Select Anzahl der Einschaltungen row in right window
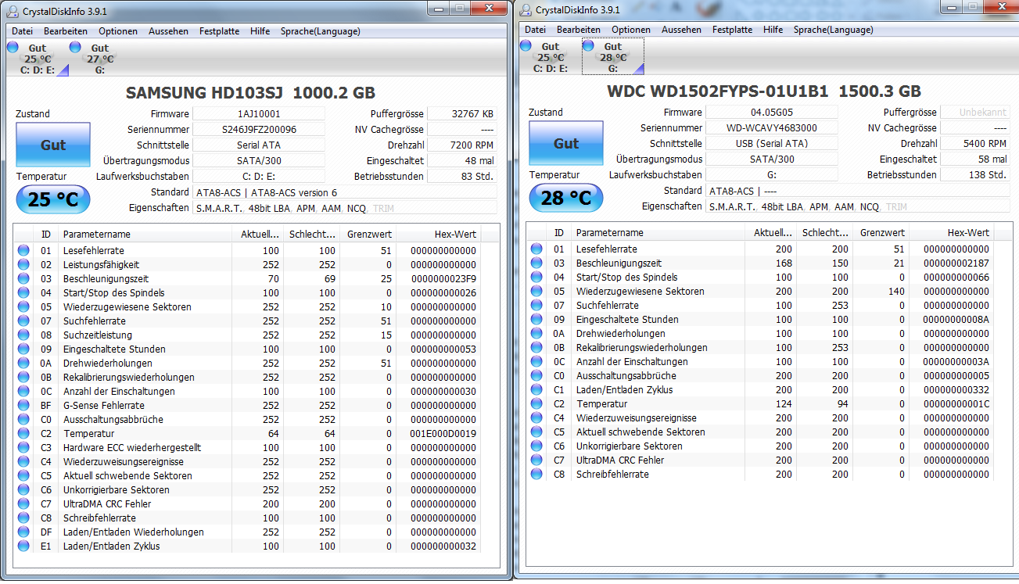 coord(762,361)
